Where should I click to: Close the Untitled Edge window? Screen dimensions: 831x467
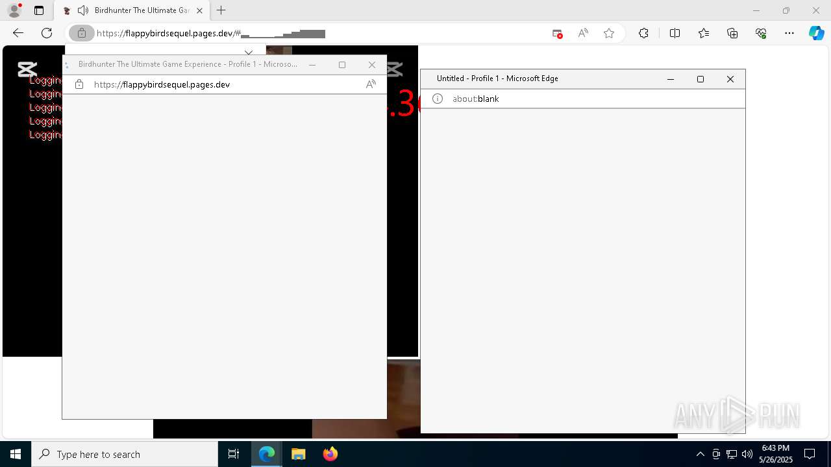730,79
